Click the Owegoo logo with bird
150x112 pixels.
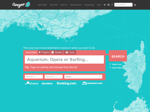(x=21, y=5)
